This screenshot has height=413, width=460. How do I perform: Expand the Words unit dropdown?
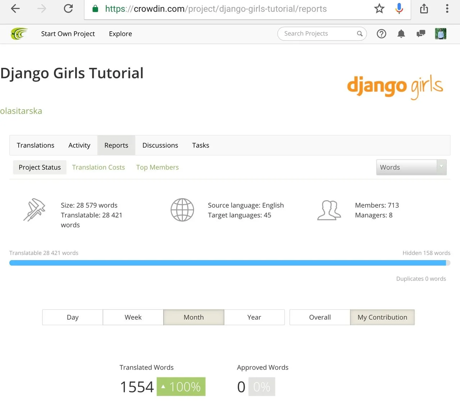coord(411,167)
